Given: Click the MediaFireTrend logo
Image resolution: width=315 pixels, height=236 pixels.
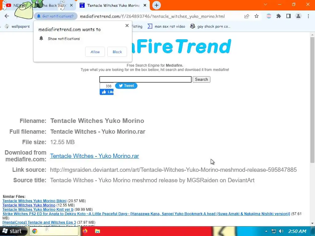Looking at the screenshot, I should [181, 46].
